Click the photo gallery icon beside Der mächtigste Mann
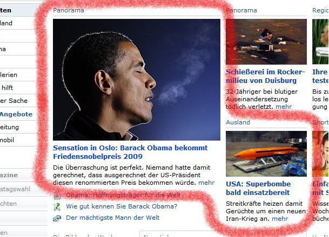 click(x=57, y=218)
